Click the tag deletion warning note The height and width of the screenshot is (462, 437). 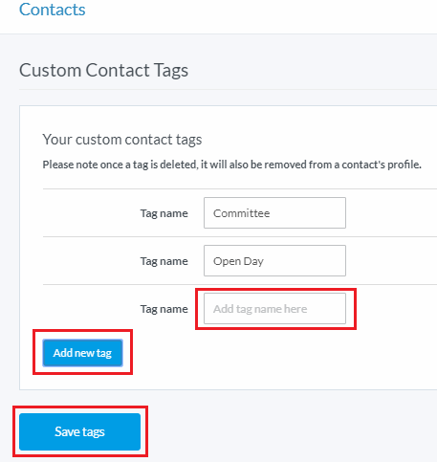click(232, 165)
